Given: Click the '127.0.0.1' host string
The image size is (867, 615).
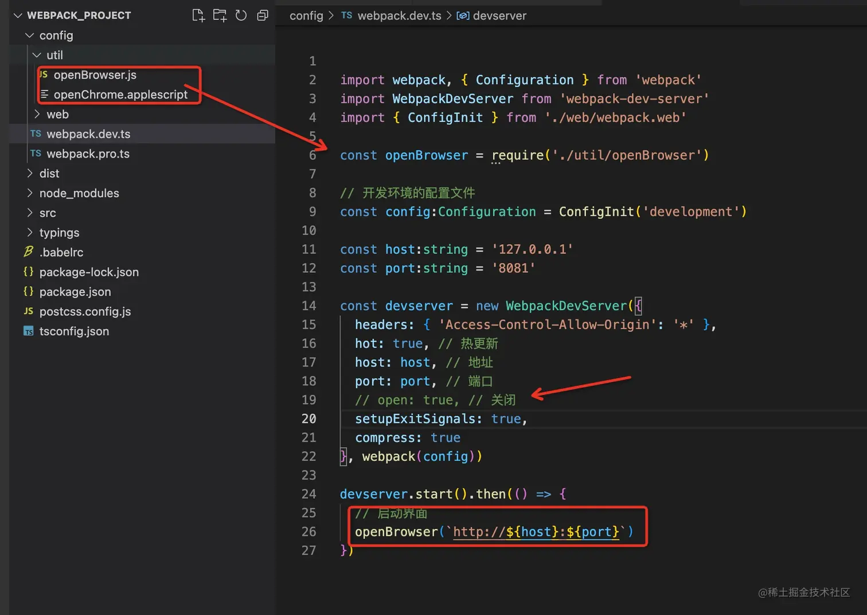Looking at the screenshot, I should pos(532,249).
